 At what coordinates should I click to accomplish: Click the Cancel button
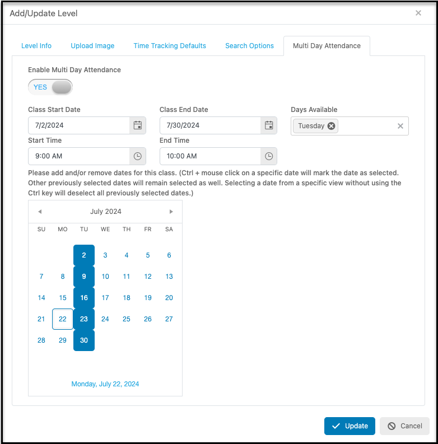pos(404,426)
